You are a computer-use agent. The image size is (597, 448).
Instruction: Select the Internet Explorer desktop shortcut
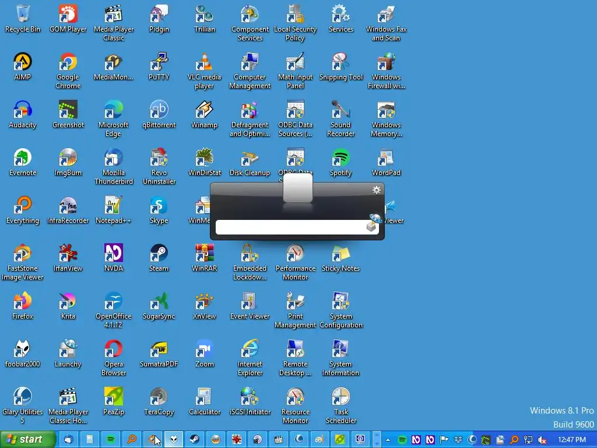[x=250, y=358]
